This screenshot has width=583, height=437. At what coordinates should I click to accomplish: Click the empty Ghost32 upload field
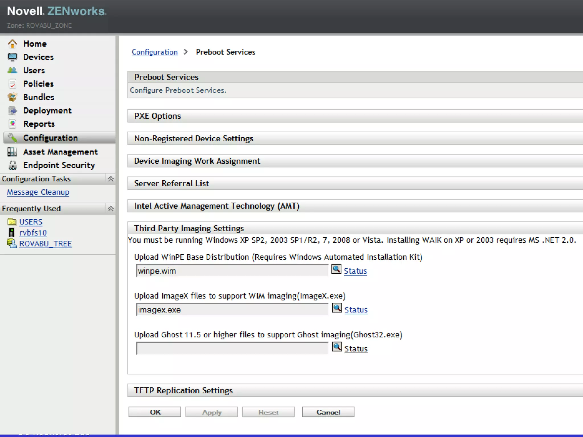click(232, 348)
